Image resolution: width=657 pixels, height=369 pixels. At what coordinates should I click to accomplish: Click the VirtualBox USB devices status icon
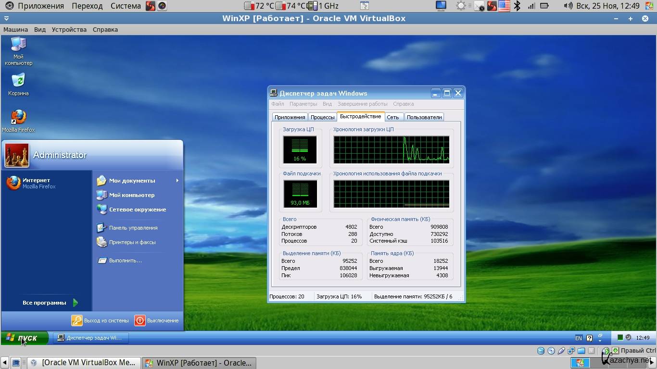pos(561,351)
